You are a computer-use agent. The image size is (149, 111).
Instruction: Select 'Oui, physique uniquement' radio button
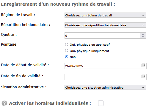click(67, 50)
